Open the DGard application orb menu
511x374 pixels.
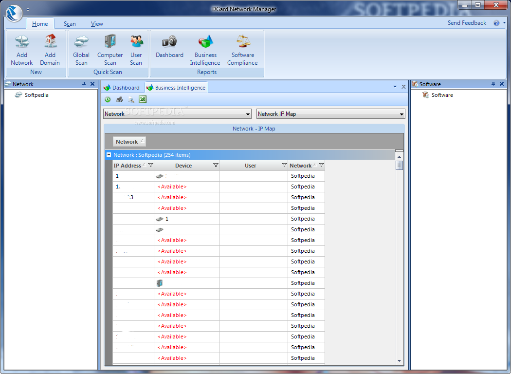(x=14, y=13)
